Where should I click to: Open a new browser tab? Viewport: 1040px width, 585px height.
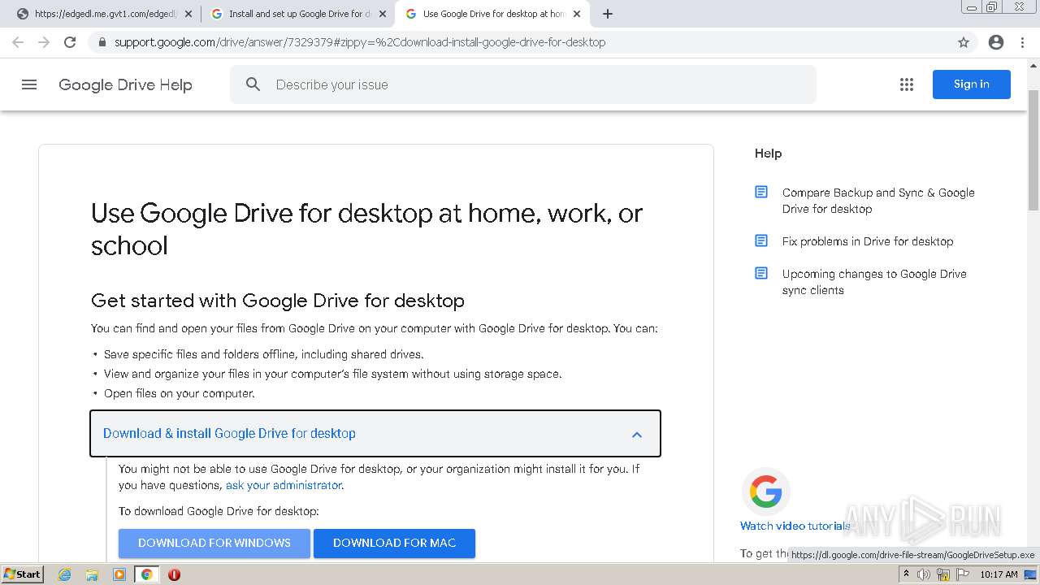[x=607, y=14]
